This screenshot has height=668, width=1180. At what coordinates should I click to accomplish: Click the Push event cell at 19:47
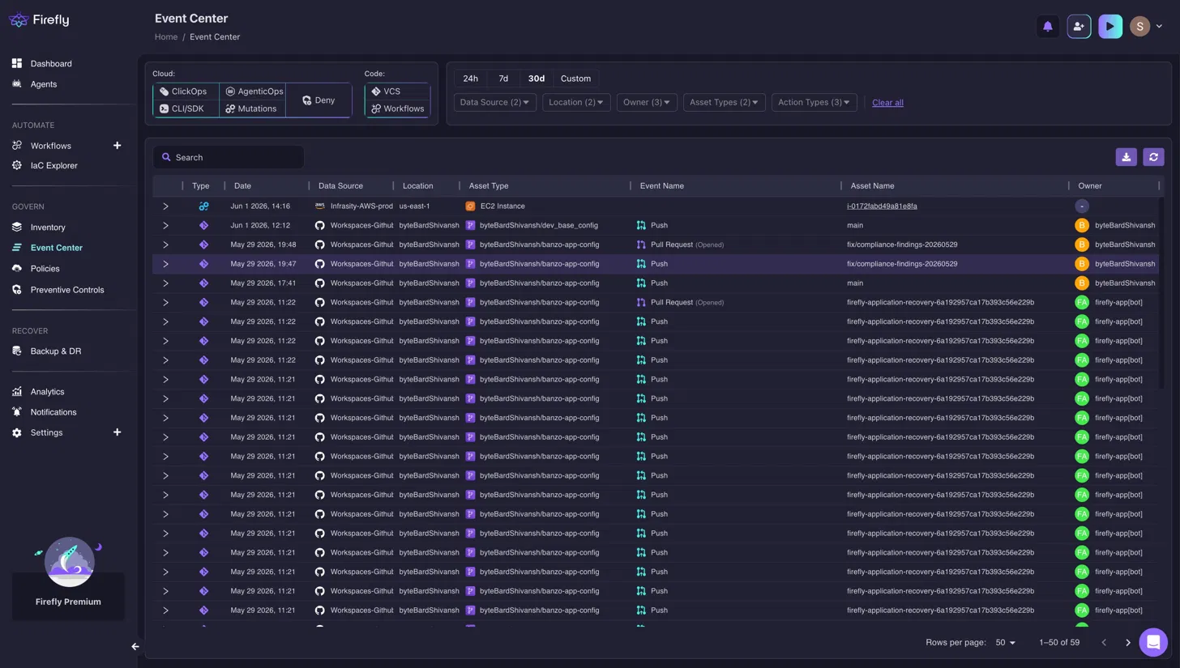652,264
